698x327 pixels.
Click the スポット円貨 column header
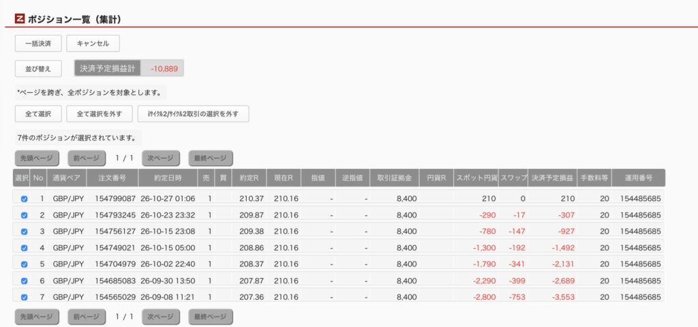pos(476,178)
